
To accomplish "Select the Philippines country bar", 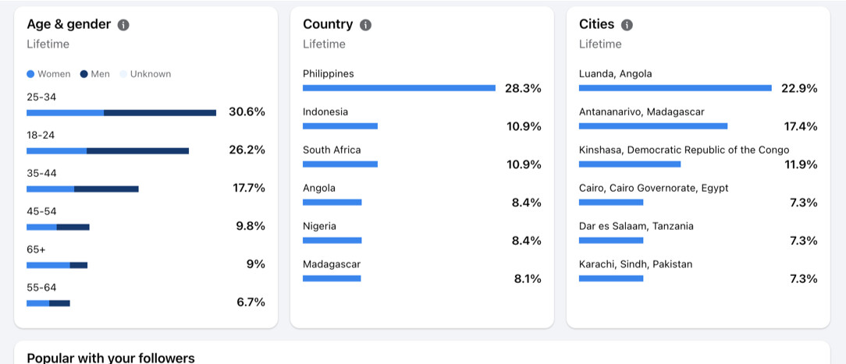I will [x=400, y=88].
